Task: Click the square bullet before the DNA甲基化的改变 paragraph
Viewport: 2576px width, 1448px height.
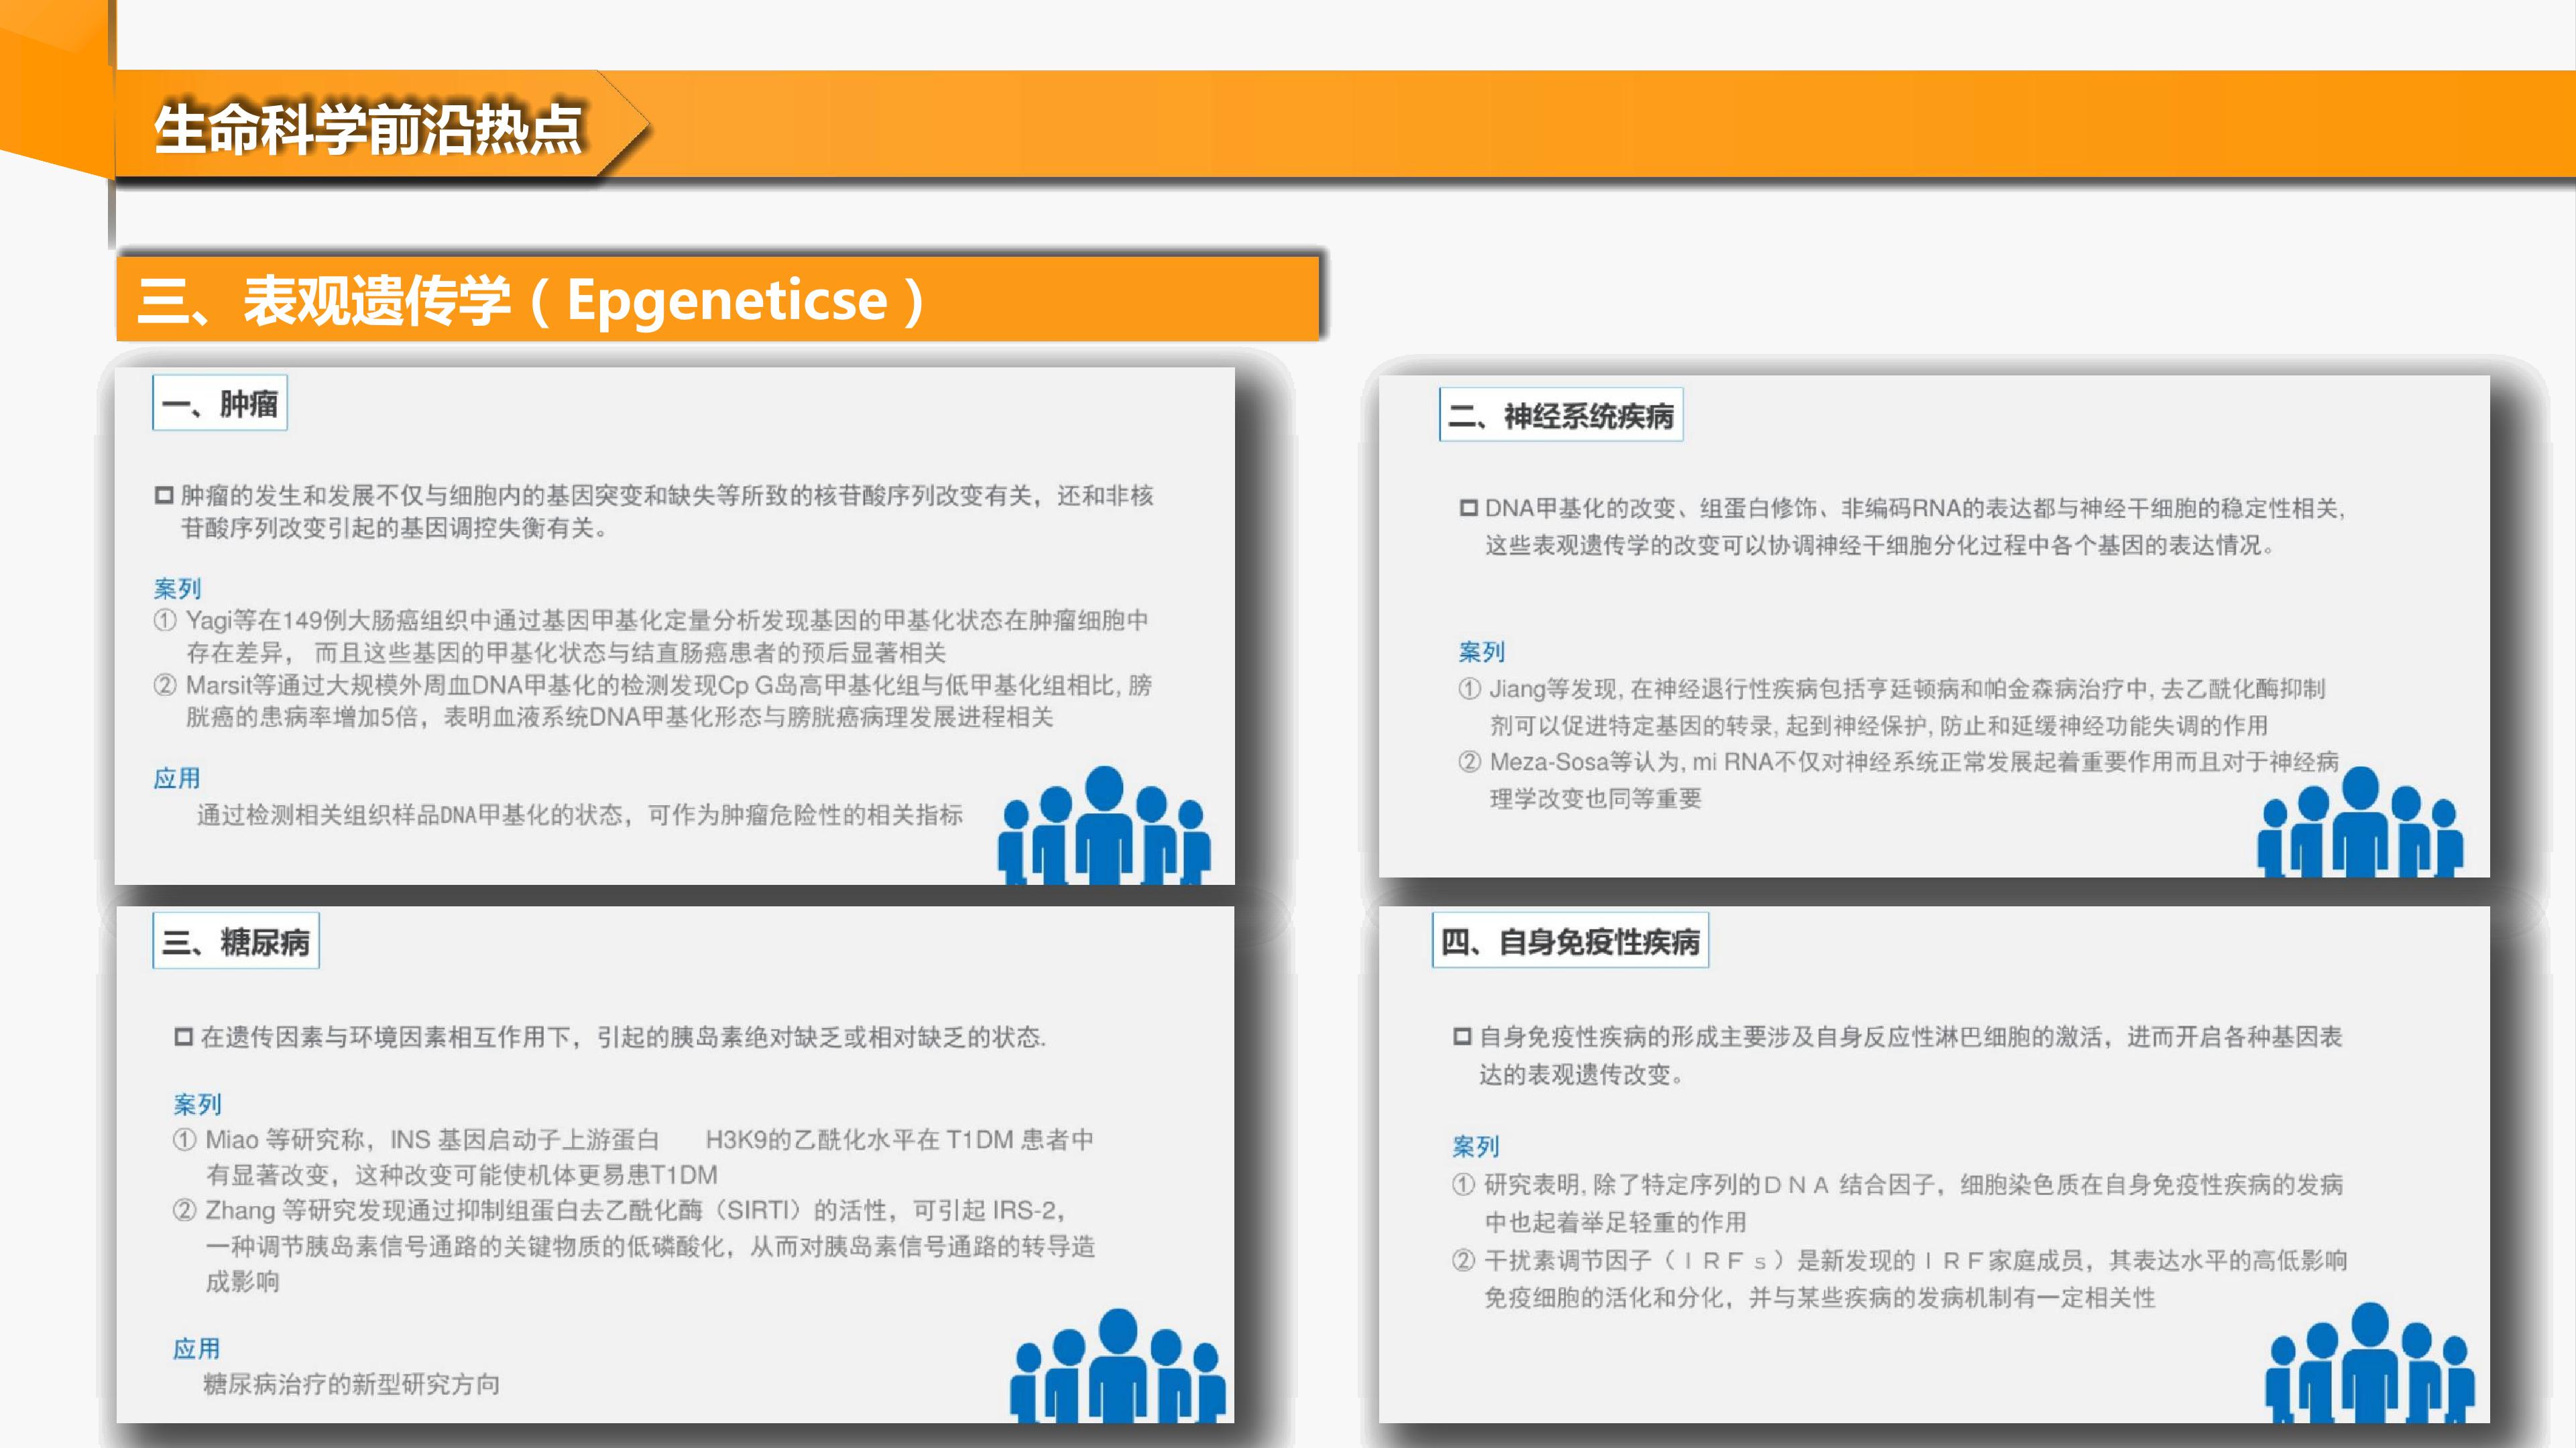Action: [x=1468, y=508]
